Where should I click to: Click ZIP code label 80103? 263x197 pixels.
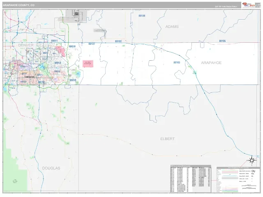coord(177,62)
